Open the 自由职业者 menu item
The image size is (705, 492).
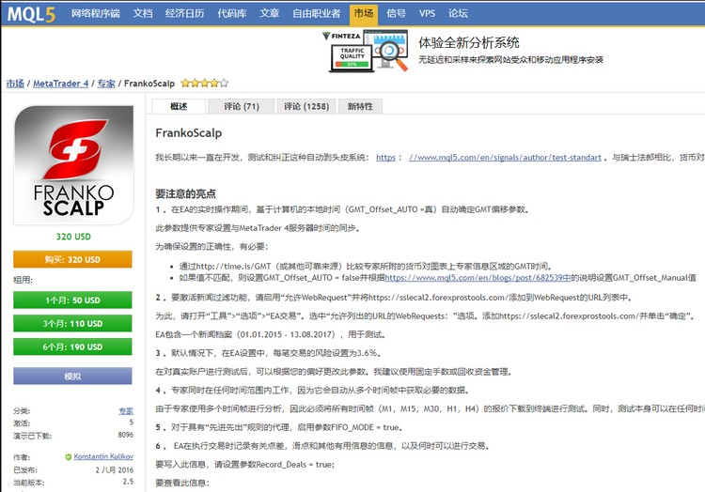coord(317,13)
